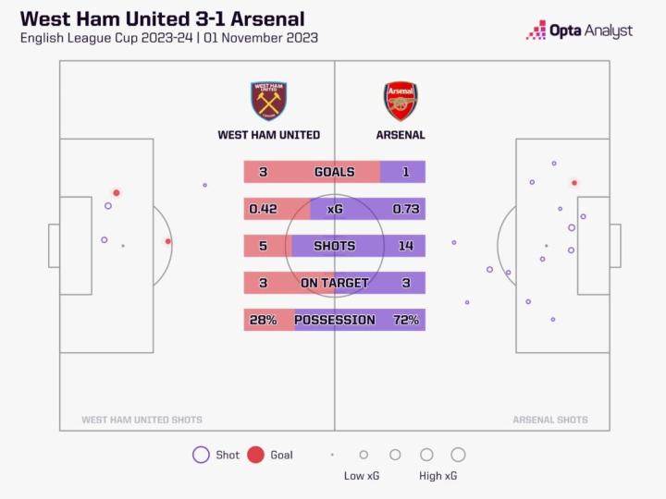Click the High xG legend label

438,476
